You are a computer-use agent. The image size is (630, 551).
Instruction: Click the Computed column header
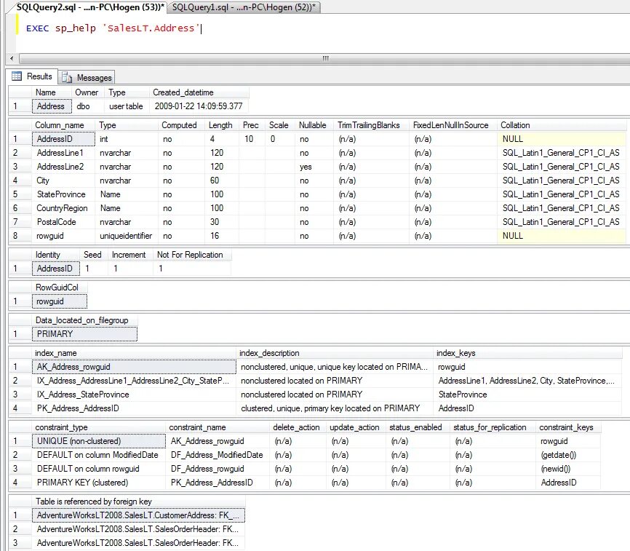click(x=181, y=125)
